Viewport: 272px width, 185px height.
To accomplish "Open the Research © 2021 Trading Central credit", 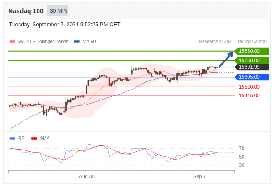I will tap(233, 42).
